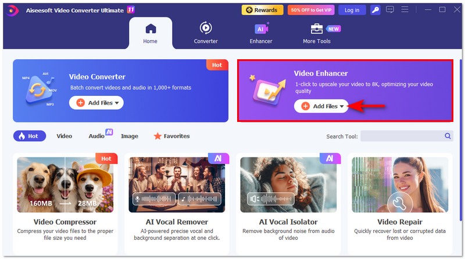The width and height of the screenshot is (465, 259).
Task: Go to the More Tools tab
Action: [317, 33]
